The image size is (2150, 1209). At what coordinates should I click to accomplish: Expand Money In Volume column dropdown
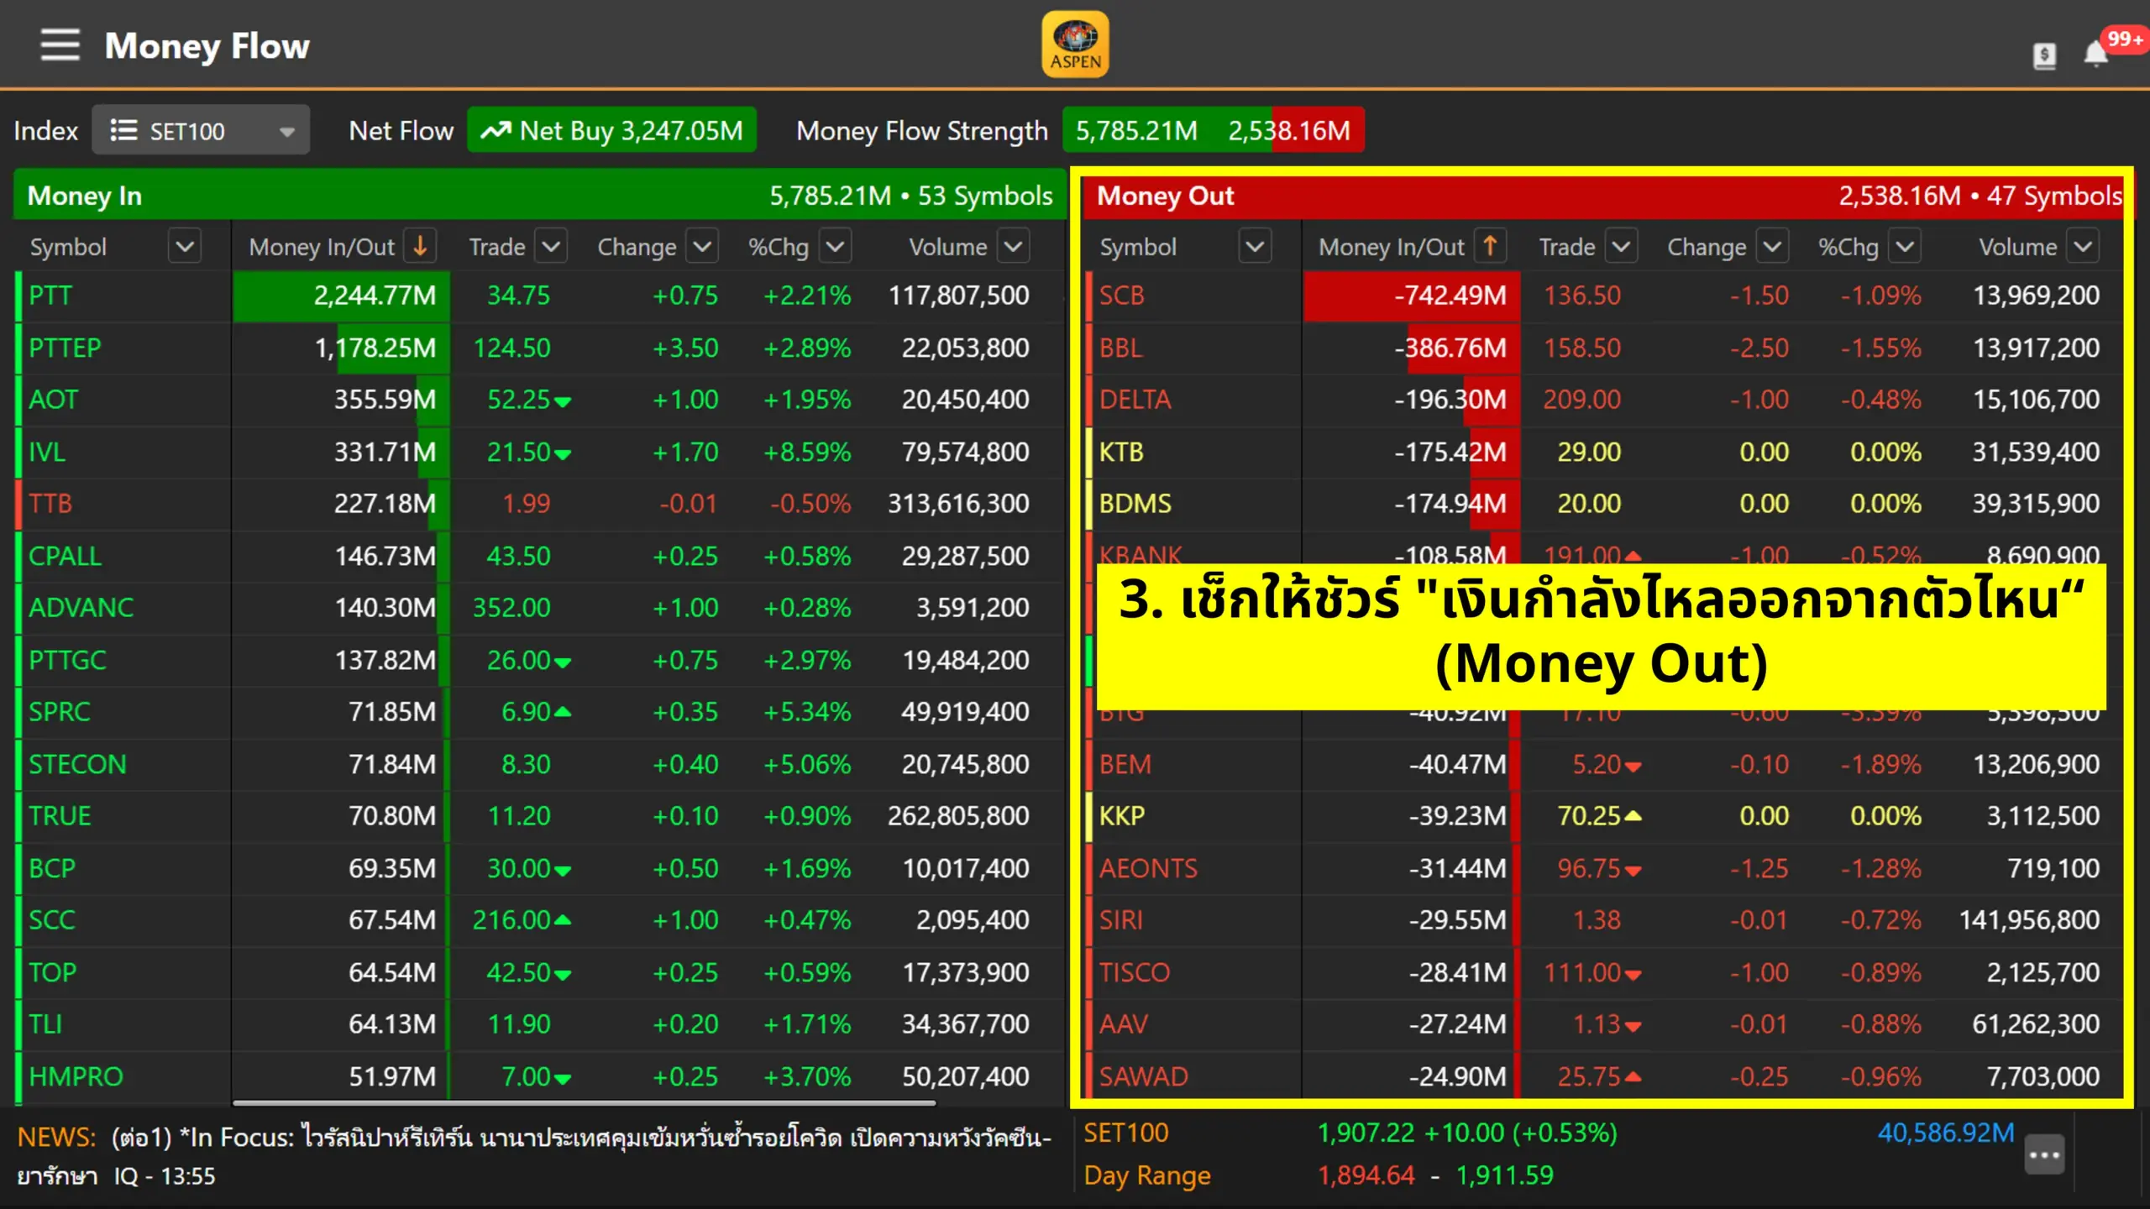pyautogui.click(x=1013, y=247)
